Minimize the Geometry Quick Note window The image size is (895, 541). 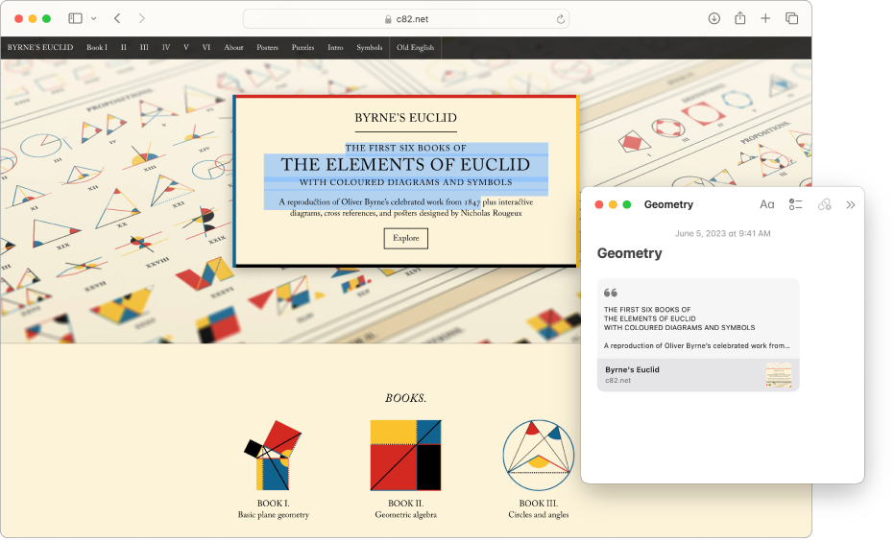(613, 204)
